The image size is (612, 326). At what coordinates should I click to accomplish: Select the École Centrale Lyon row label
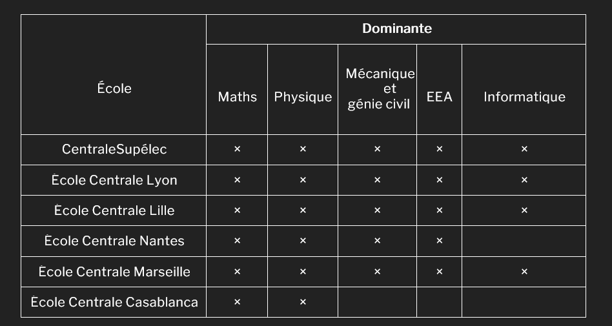click(114, 180)
